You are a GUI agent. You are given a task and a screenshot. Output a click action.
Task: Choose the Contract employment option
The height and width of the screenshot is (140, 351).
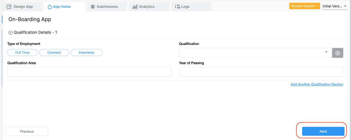coord(54,52)
